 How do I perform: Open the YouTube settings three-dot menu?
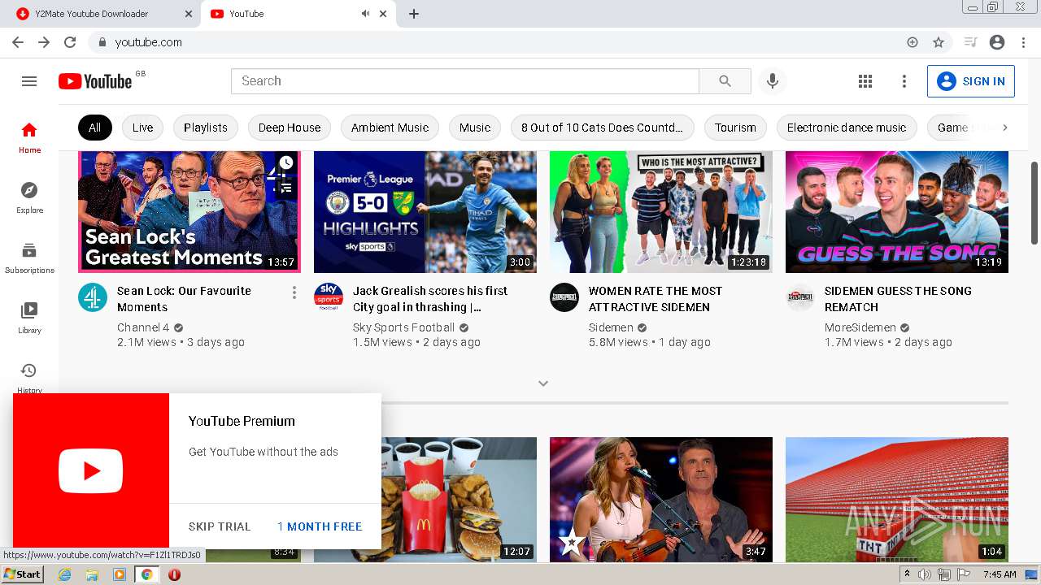(x=904, y=81)
